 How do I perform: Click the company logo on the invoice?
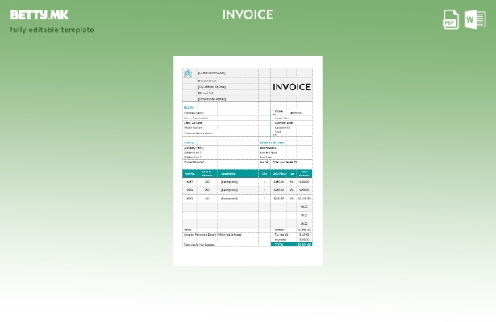pyautogui.click(x=188, y=74)
